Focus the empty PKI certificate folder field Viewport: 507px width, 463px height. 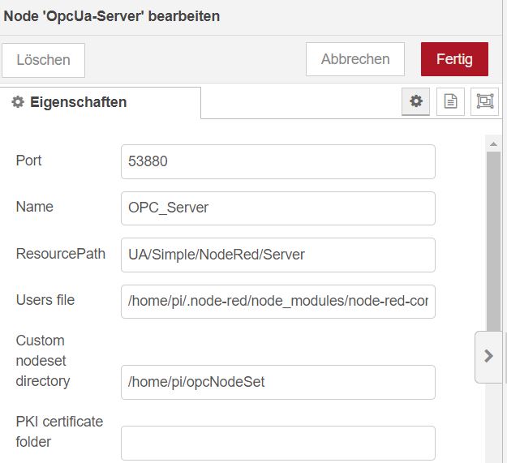pos(278,443)
